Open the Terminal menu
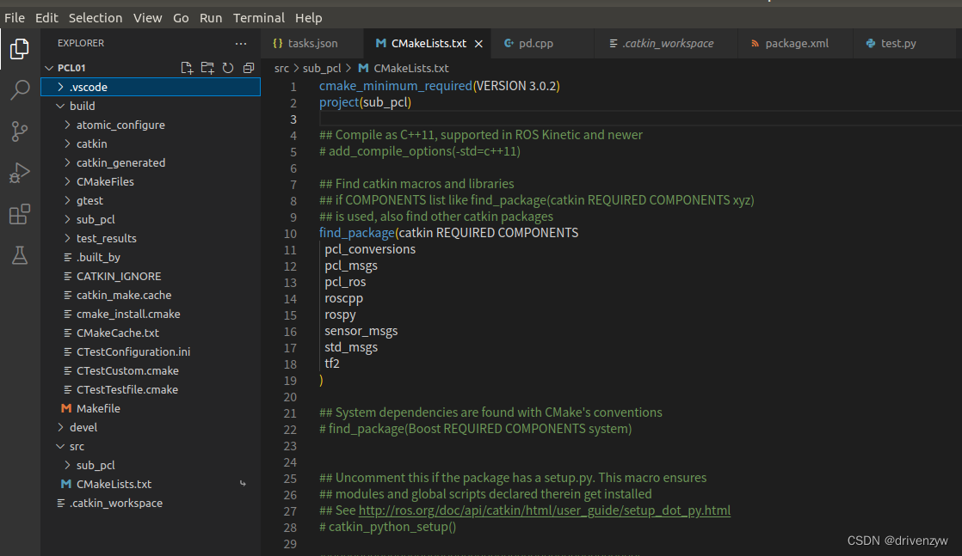This screenshot has width=962, height=556. click(x=259, y=17)
